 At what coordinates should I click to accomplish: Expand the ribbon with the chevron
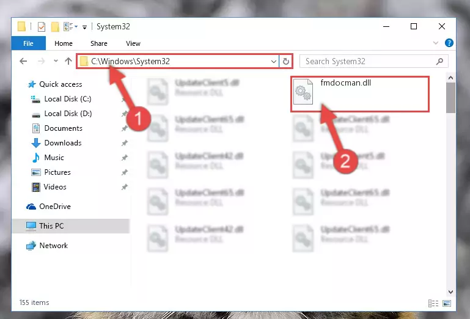point(436,43)
